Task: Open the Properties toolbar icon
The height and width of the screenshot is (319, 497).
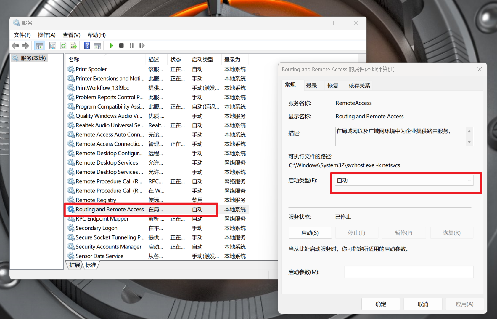Action: click(x=53, y=46)
